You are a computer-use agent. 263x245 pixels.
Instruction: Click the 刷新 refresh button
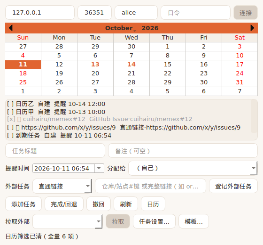(126, 204)
